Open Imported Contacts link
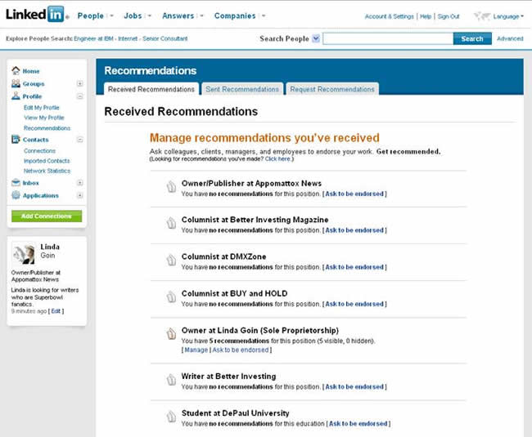The image size is (532, 437). point(47,161)
